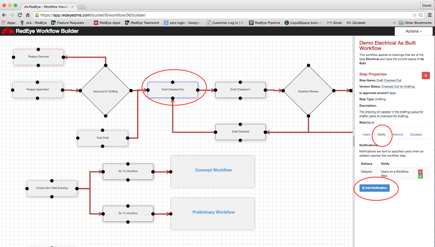The width and height of the screenshot is (435, 247).
Task: Select the Redpen Submitted step
Action: 37,90
